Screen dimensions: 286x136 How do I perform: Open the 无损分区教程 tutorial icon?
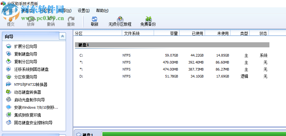[120, 19]
